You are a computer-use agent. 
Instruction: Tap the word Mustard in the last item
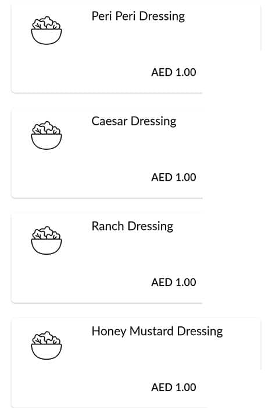coord(152,331)
